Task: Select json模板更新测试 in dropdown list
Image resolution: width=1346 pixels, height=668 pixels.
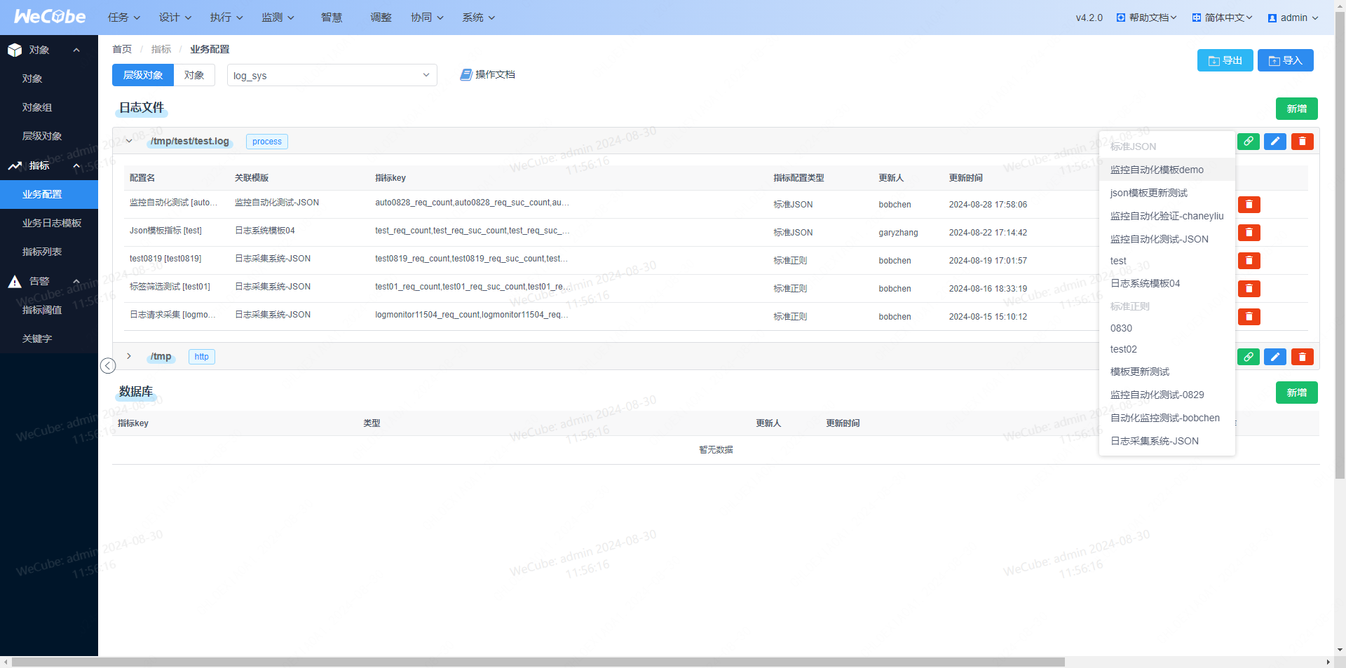Action: (1167, 193)
